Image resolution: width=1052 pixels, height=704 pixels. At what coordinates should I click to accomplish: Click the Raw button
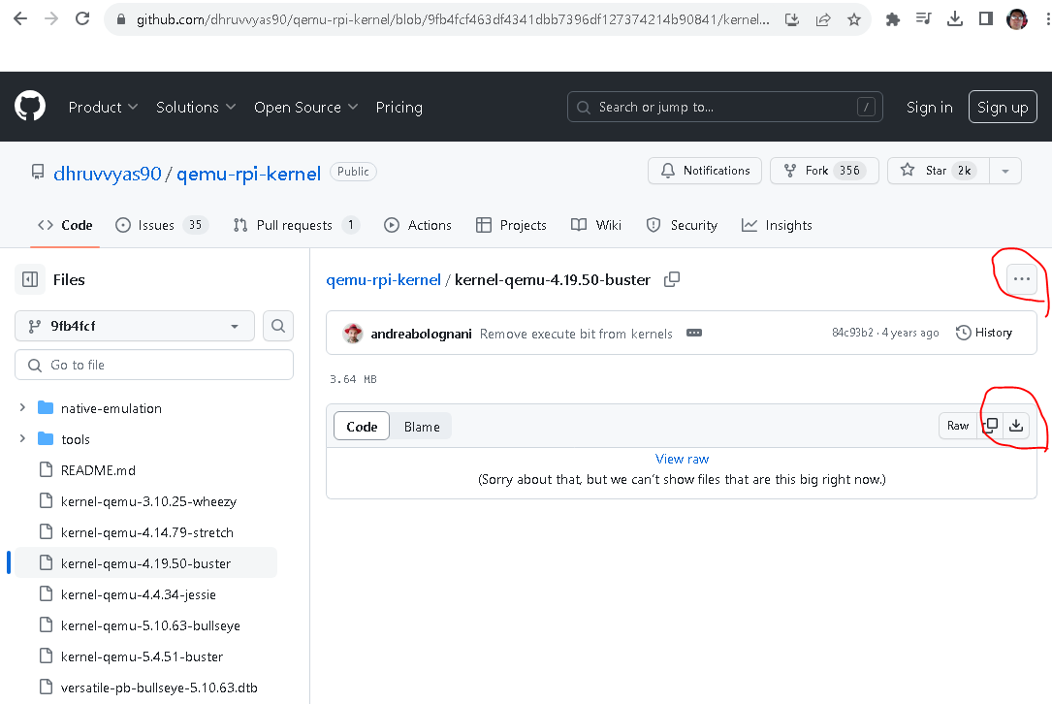(x=958, y=426)
